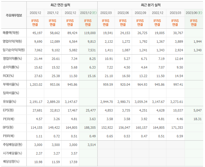Image resolution: width=205 pixels, height=167 pixels.
Task: Click the quarterly operating profit 3,889
Action: 179,42
